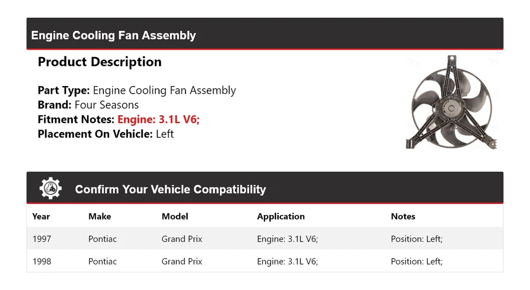Click the Engine Cooling Fan Assembly title bar
530x290 pixels.
[114, 35]
